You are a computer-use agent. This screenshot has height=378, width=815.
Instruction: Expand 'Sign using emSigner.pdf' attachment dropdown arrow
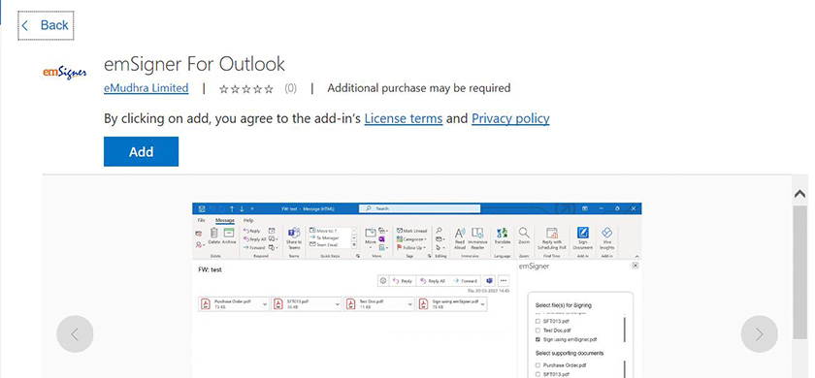[x=483, y=304]
